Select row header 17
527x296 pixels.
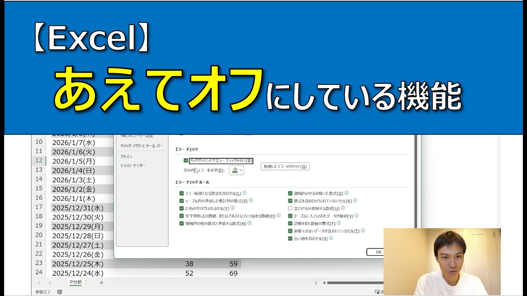point(39,207)
